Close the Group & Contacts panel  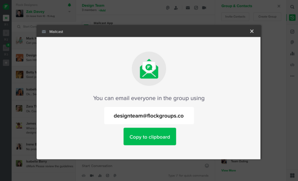(x=279, y=6)
